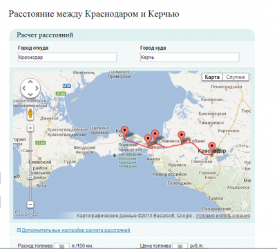The width and height of the screenshot is (277, 249).
Task: Click the Расход топлива value field
Action: coord(61,246)
